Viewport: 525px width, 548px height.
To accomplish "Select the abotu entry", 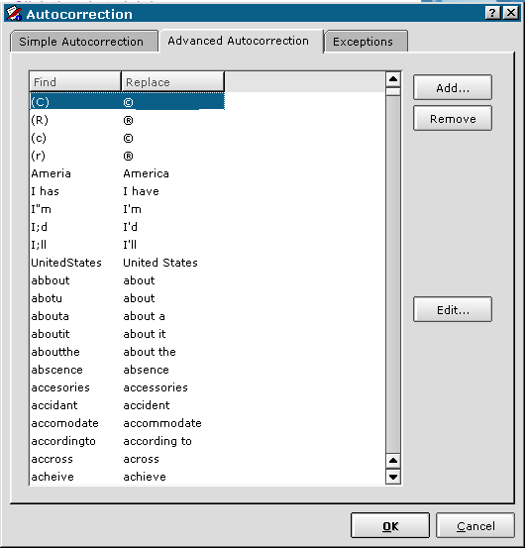I will point(127,298).
